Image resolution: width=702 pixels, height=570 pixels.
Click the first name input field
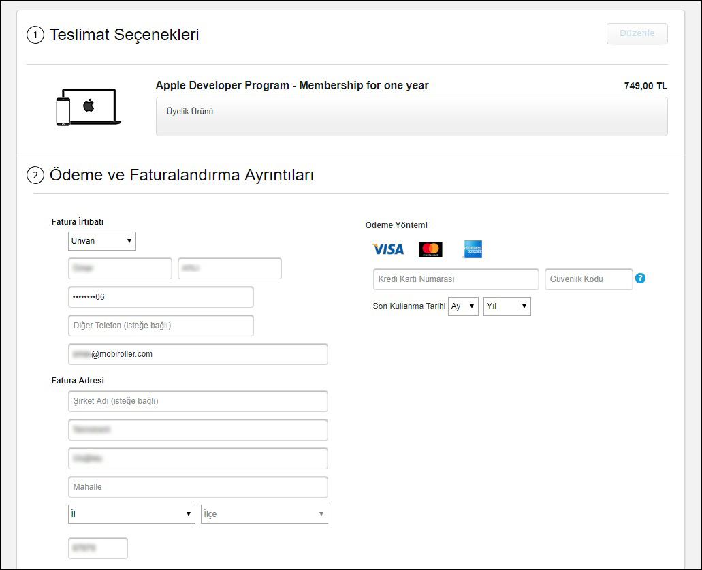[x=120, y=268]
